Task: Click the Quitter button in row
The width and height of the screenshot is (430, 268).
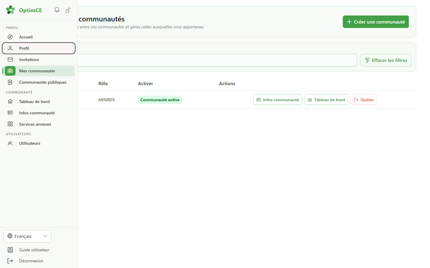Action: (364, 100)
